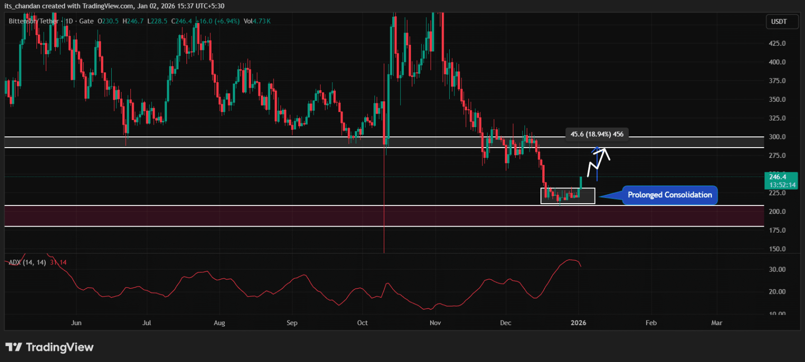The image size is (805, 362).
Task: Click the blue callout pointer triangle
Action: pos(611,196)
